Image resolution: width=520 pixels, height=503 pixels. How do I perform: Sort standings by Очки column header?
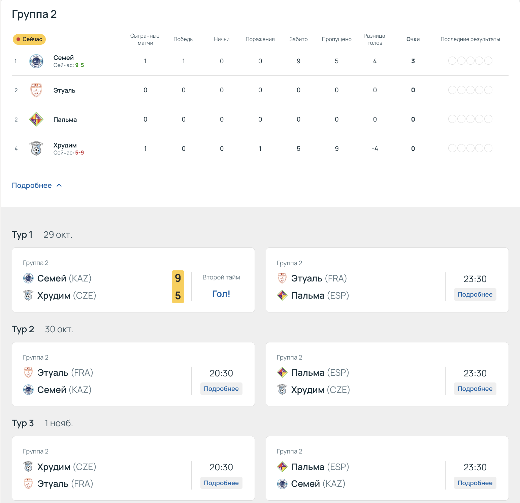pos(413,39)
